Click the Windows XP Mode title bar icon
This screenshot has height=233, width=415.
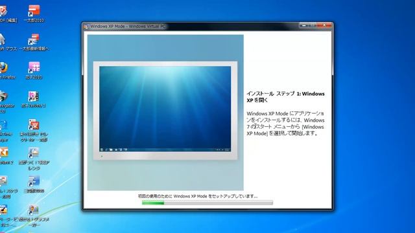86,27
